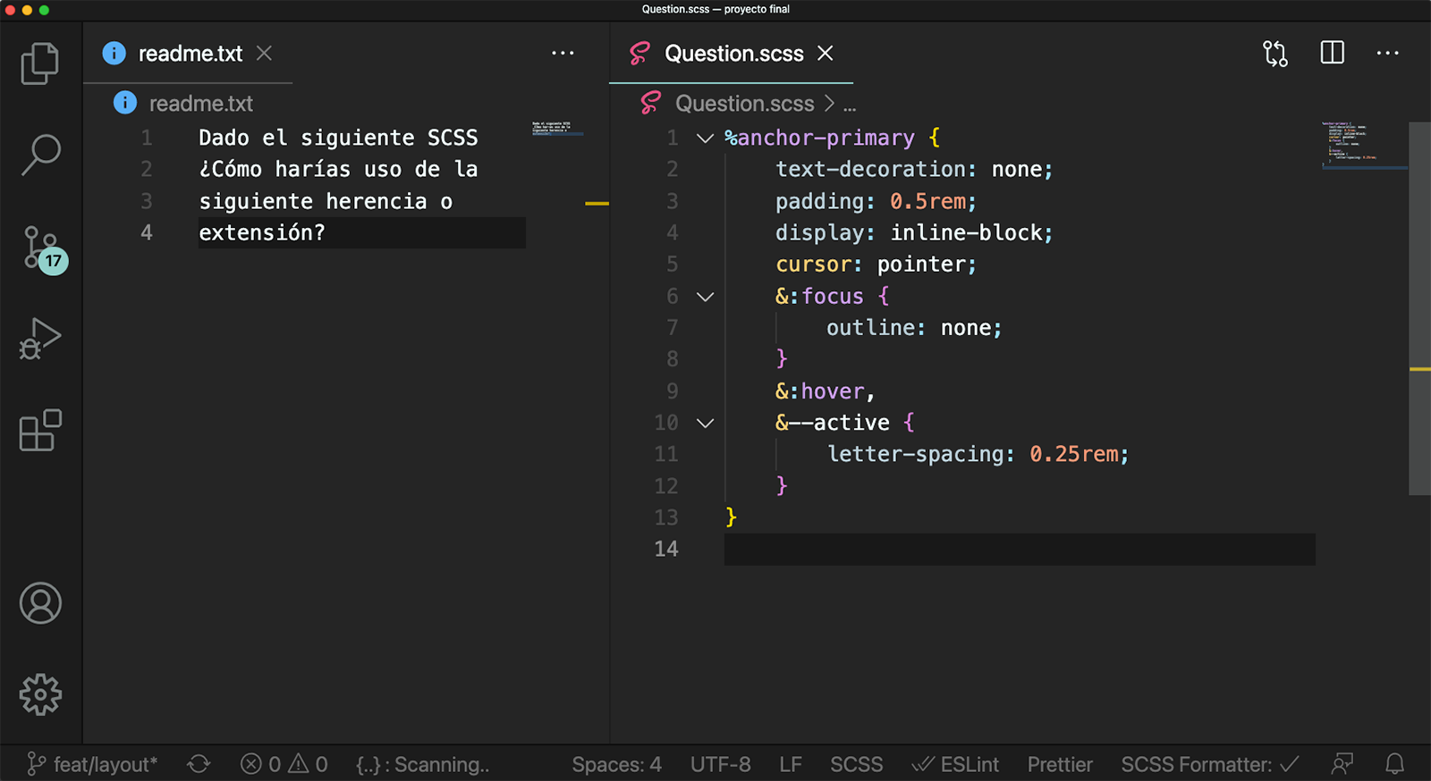Click the Open Changes compare icon
The height and width of the screenshot is (781, 1431).
coord(1274,54)
